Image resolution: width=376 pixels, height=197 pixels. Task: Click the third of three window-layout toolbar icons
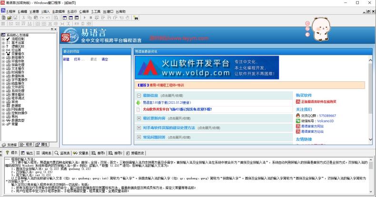click(77, 18)
